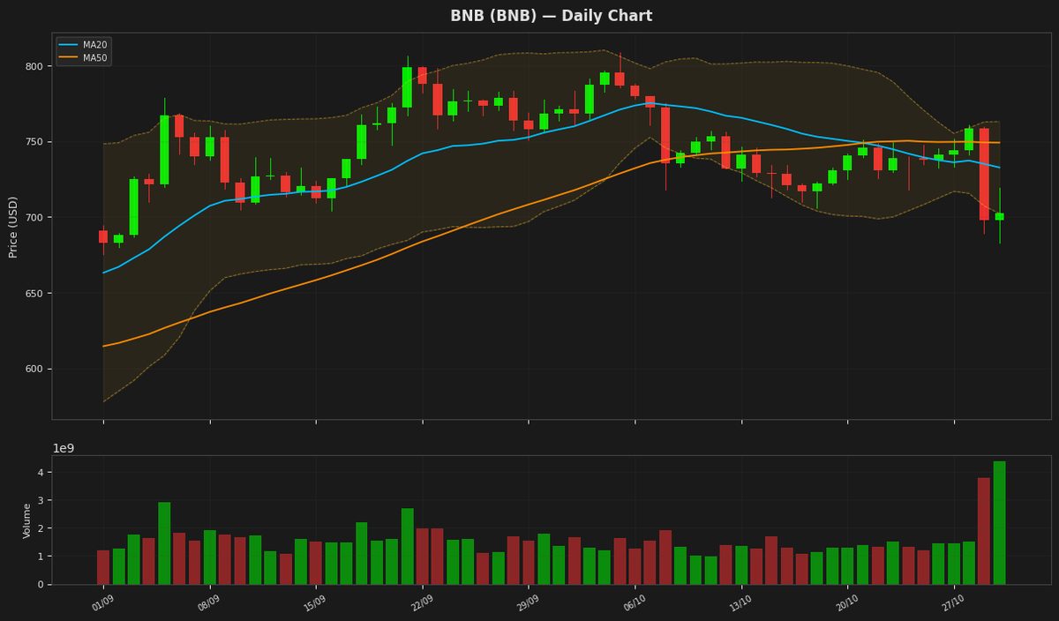
Task: Click the 1e9 volume scale label
Action: coord(64,448)
